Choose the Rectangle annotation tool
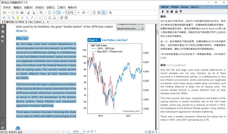Screen dimensions: 228x134 41,18
